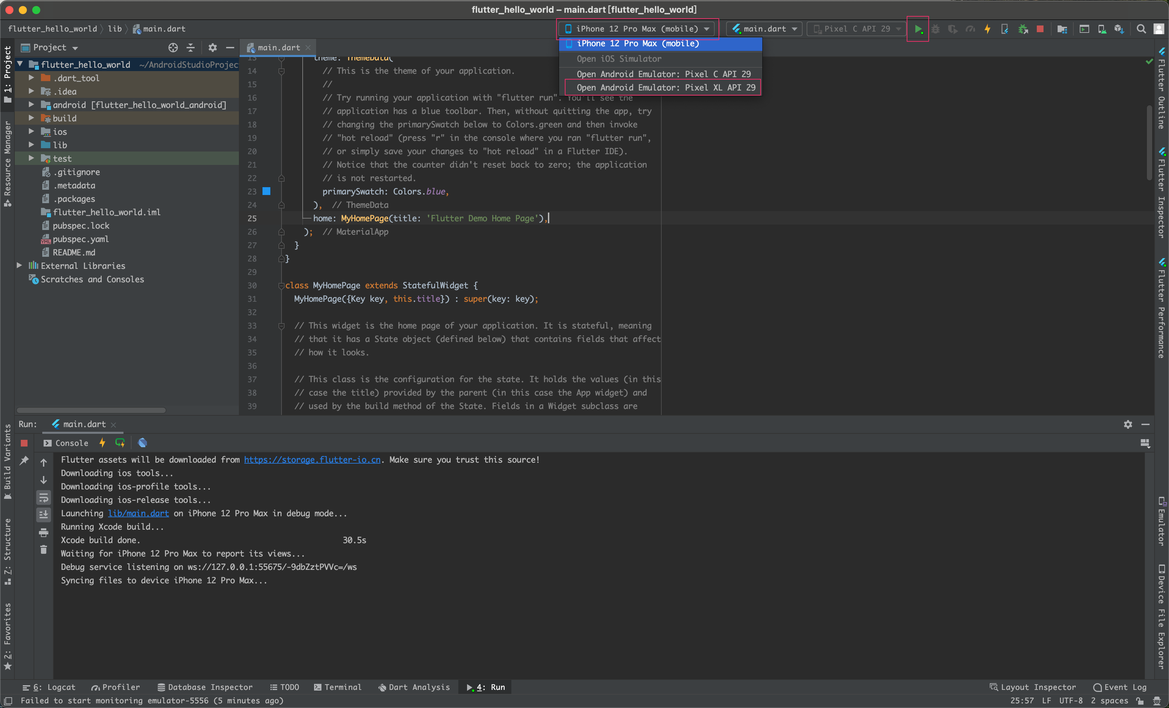Select the main.dart editor tab
1169x708 pixels.
point(278,47)
